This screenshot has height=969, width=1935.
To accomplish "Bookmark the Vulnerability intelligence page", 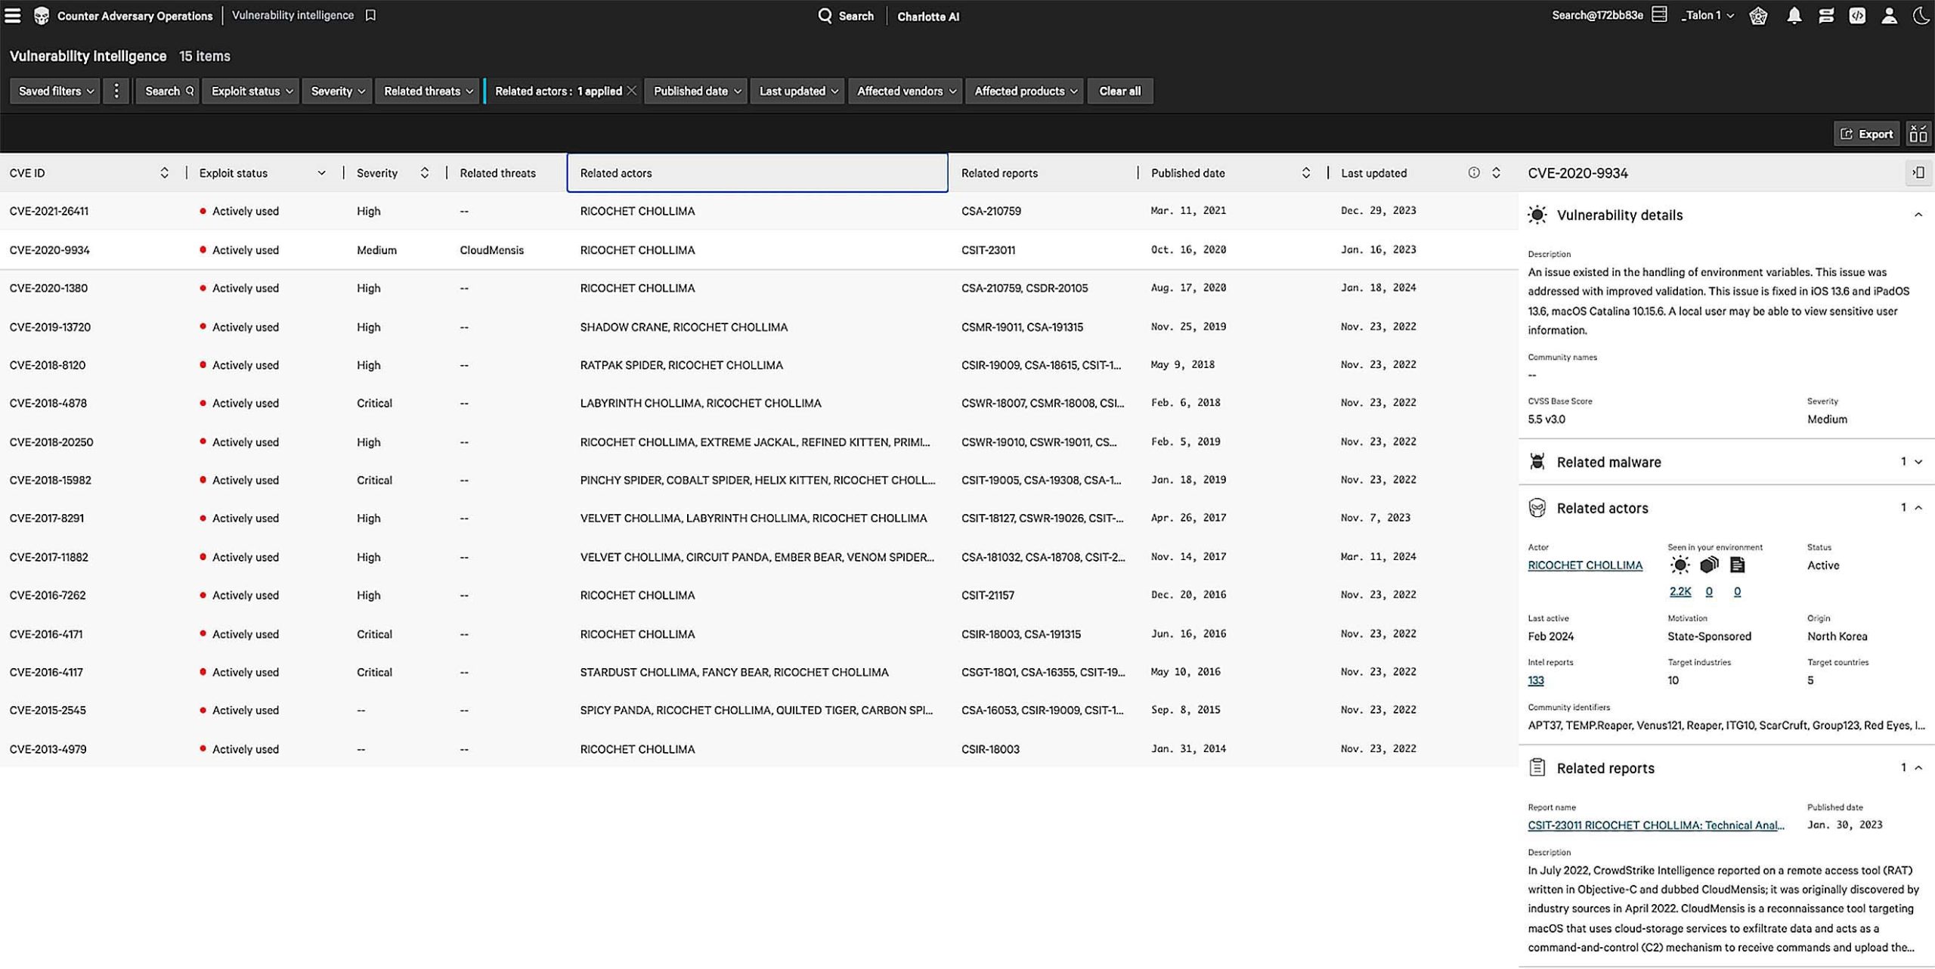I will (370, 15).
